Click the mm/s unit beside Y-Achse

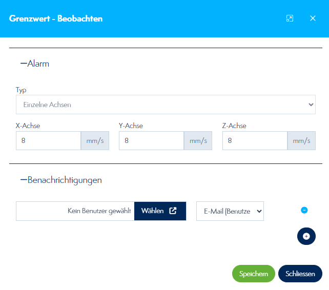pos(198,140)
